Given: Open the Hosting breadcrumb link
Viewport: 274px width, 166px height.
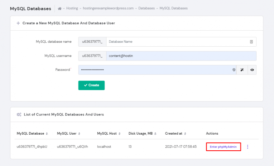Looking at the screenshot, I should (72, 8).
